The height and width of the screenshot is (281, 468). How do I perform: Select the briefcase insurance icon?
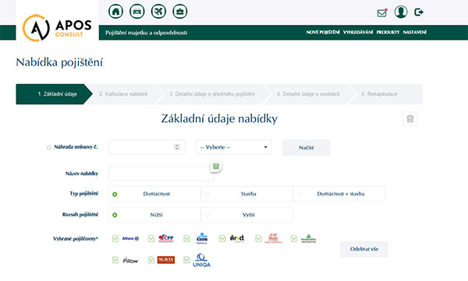180,12
